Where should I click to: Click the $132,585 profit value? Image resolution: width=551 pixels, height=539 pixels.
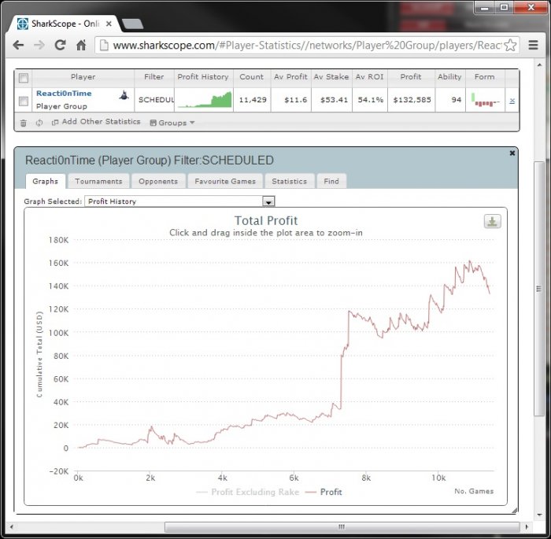click(x=412, y=100)
